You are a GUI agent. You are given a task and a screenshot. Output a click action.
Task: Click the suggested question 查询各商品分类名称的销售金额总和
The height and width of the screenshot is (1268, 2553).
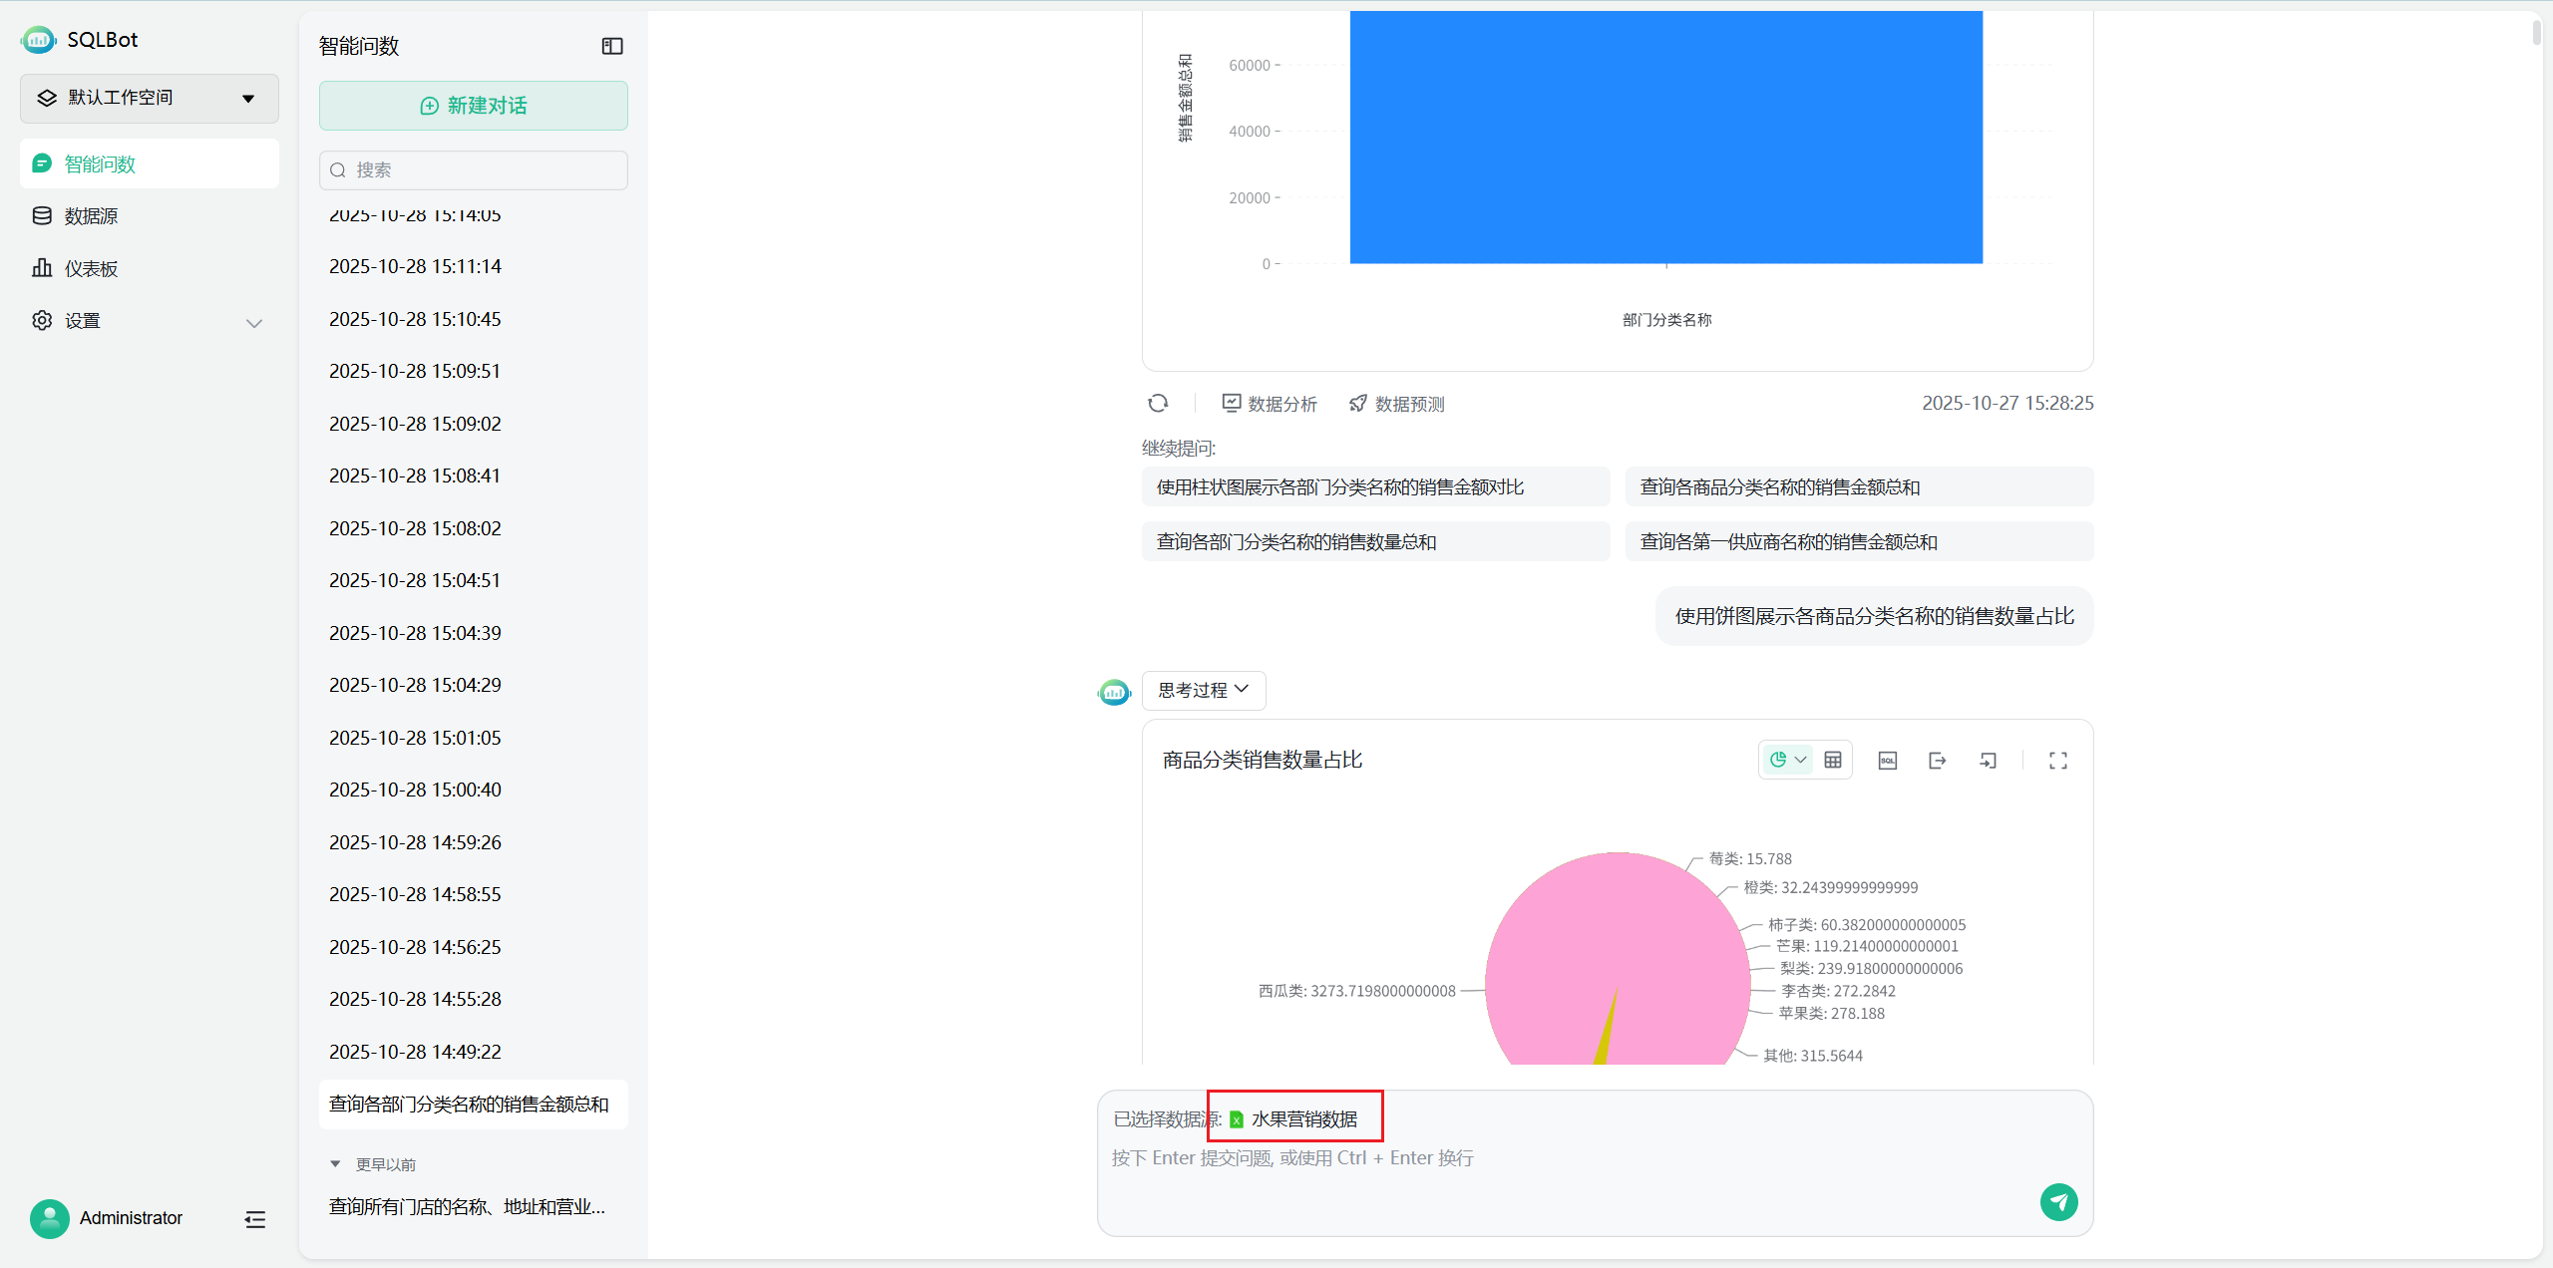pos(1779,487)
